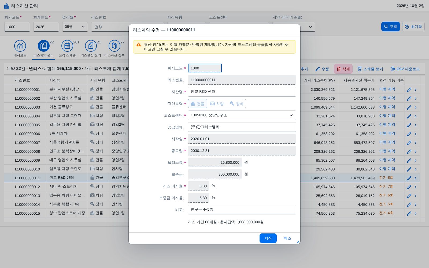This screenshot has width=429, height=268.
Task: Click the 전기 7회 link in table
Action: point(386,187)
